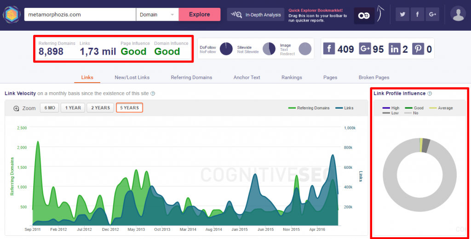This screenshot has height=239, width=471.
Task: Click the Quick Explorer Bookmarklet! text
Action: click(x=316, y=11)
